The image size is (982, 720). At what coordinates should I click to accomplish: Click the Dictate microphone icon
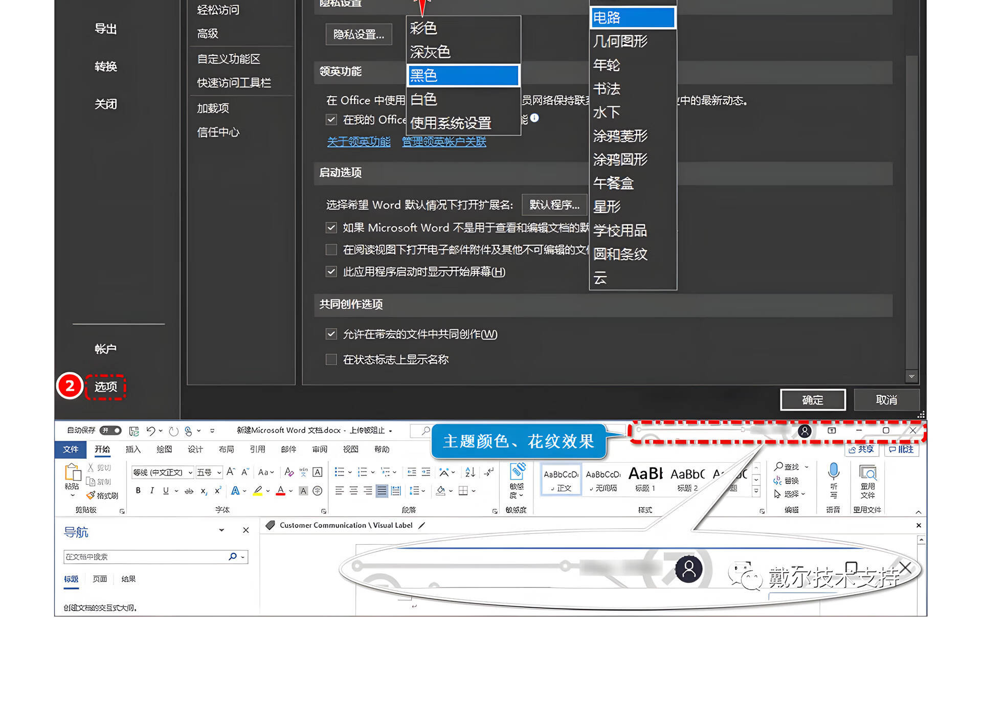(x=834, y=471)
